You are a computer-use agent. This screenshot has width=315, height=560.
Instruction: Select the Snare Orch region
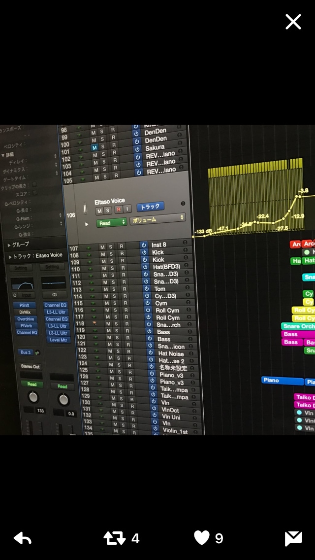point(298,326)
